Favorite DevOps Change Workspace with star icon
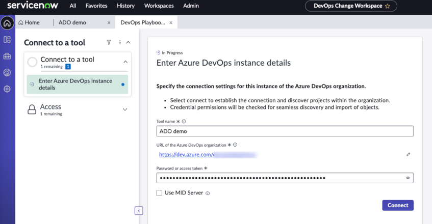Screen dimensions: 432x224 tap(387, 6)
